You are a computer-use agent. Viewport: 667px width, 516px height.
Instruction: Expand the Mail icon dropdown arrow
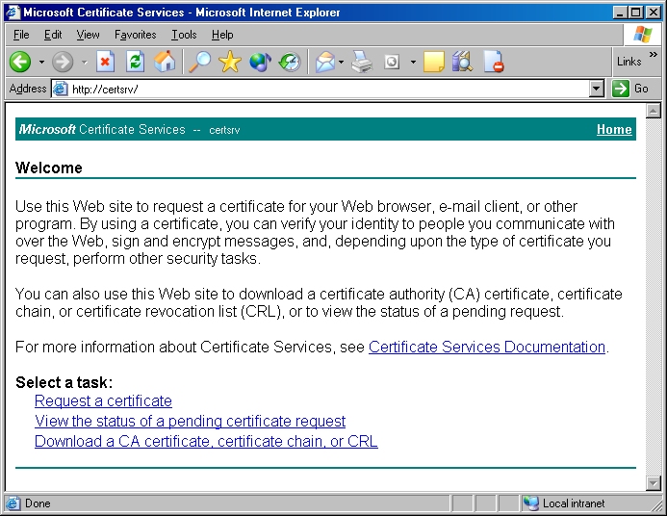[x=341, y=63]
